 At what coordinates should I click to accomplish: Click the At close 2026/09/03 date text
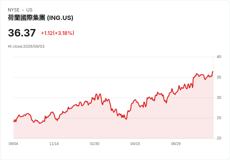pyautogui.click(x=26, y=46)
